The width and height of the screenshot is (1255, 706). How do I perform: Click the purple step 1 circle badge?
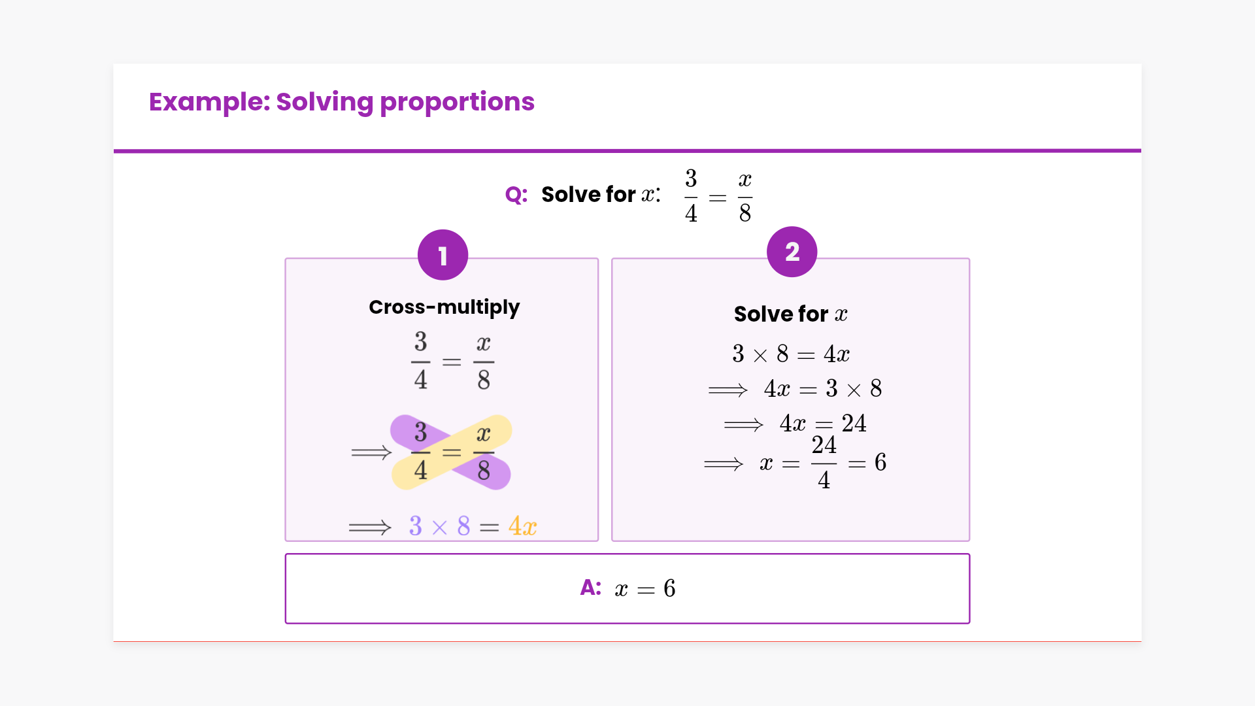(443, 255)
